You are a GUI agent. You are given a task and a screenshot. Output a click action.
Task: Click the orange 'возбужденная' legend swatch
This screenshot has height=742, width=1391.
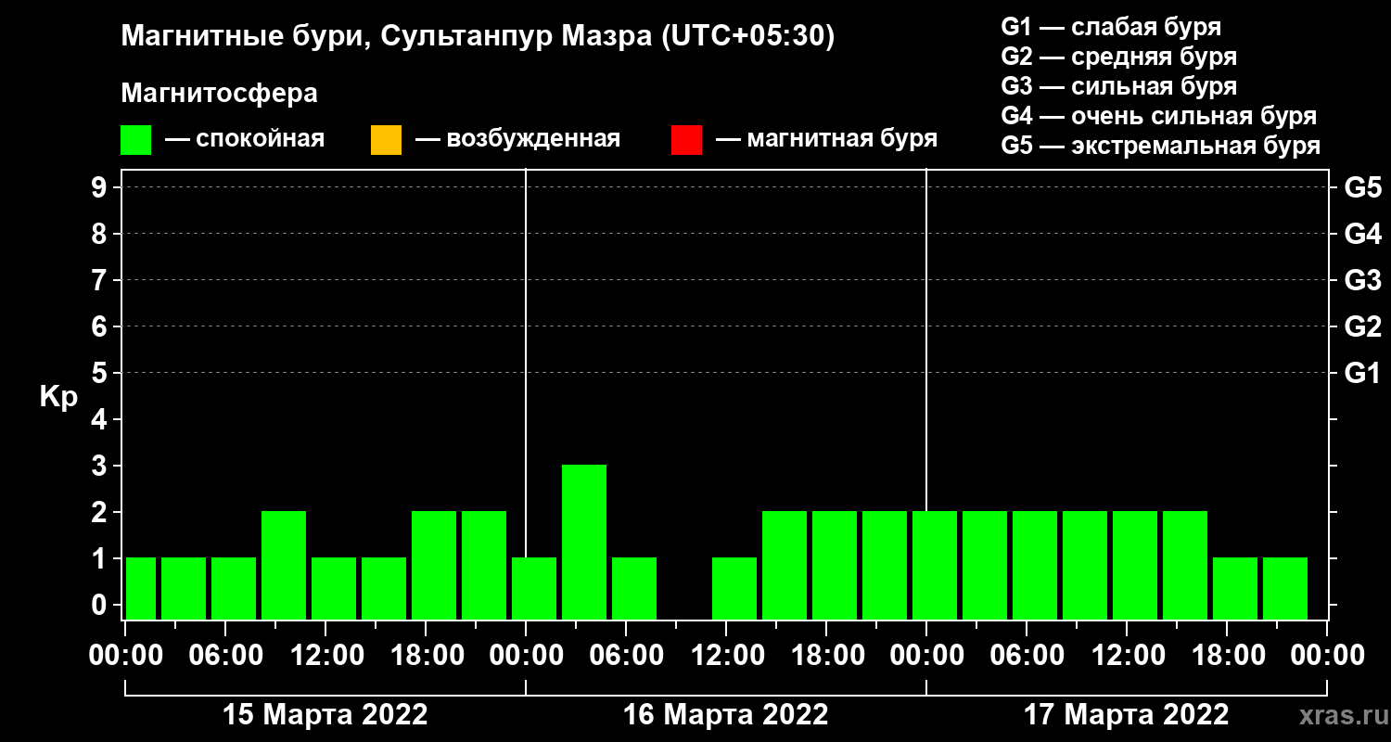coord(386,140)
